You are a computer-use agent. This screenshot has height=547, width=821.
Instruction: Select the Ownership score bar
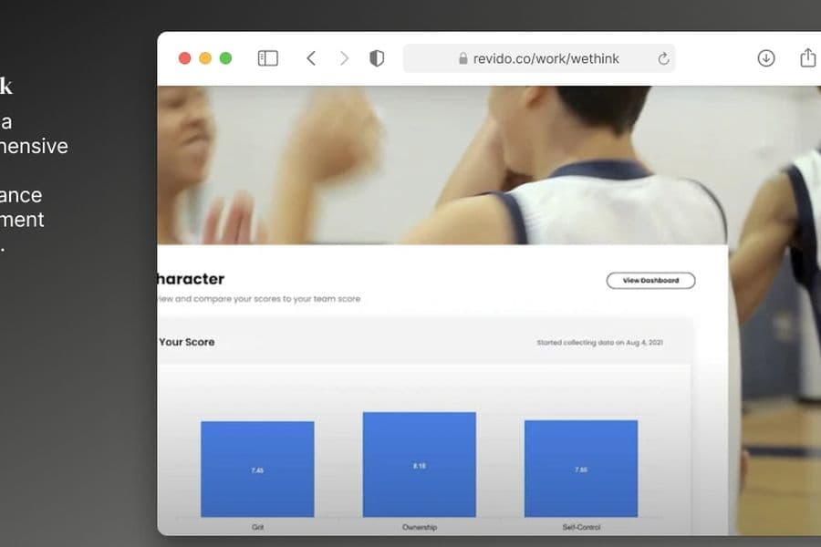tap(420, 465)
